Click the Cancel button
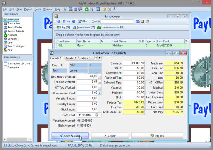The height and width of the screenshot is (150, 213). pyautogui.click(x=110, y=135)
